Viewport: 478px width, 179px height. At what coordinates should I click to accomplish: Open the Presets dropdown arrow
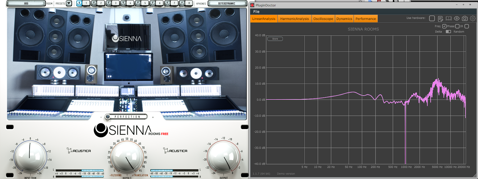tap(69, 3)
